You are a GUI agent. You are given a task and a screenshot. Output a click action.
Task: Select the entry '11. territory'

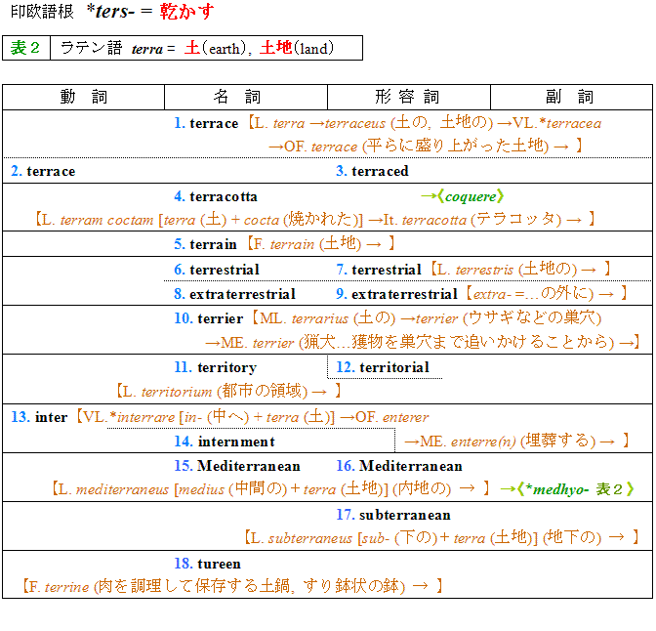pyautogui.click(x=215, y=367)
